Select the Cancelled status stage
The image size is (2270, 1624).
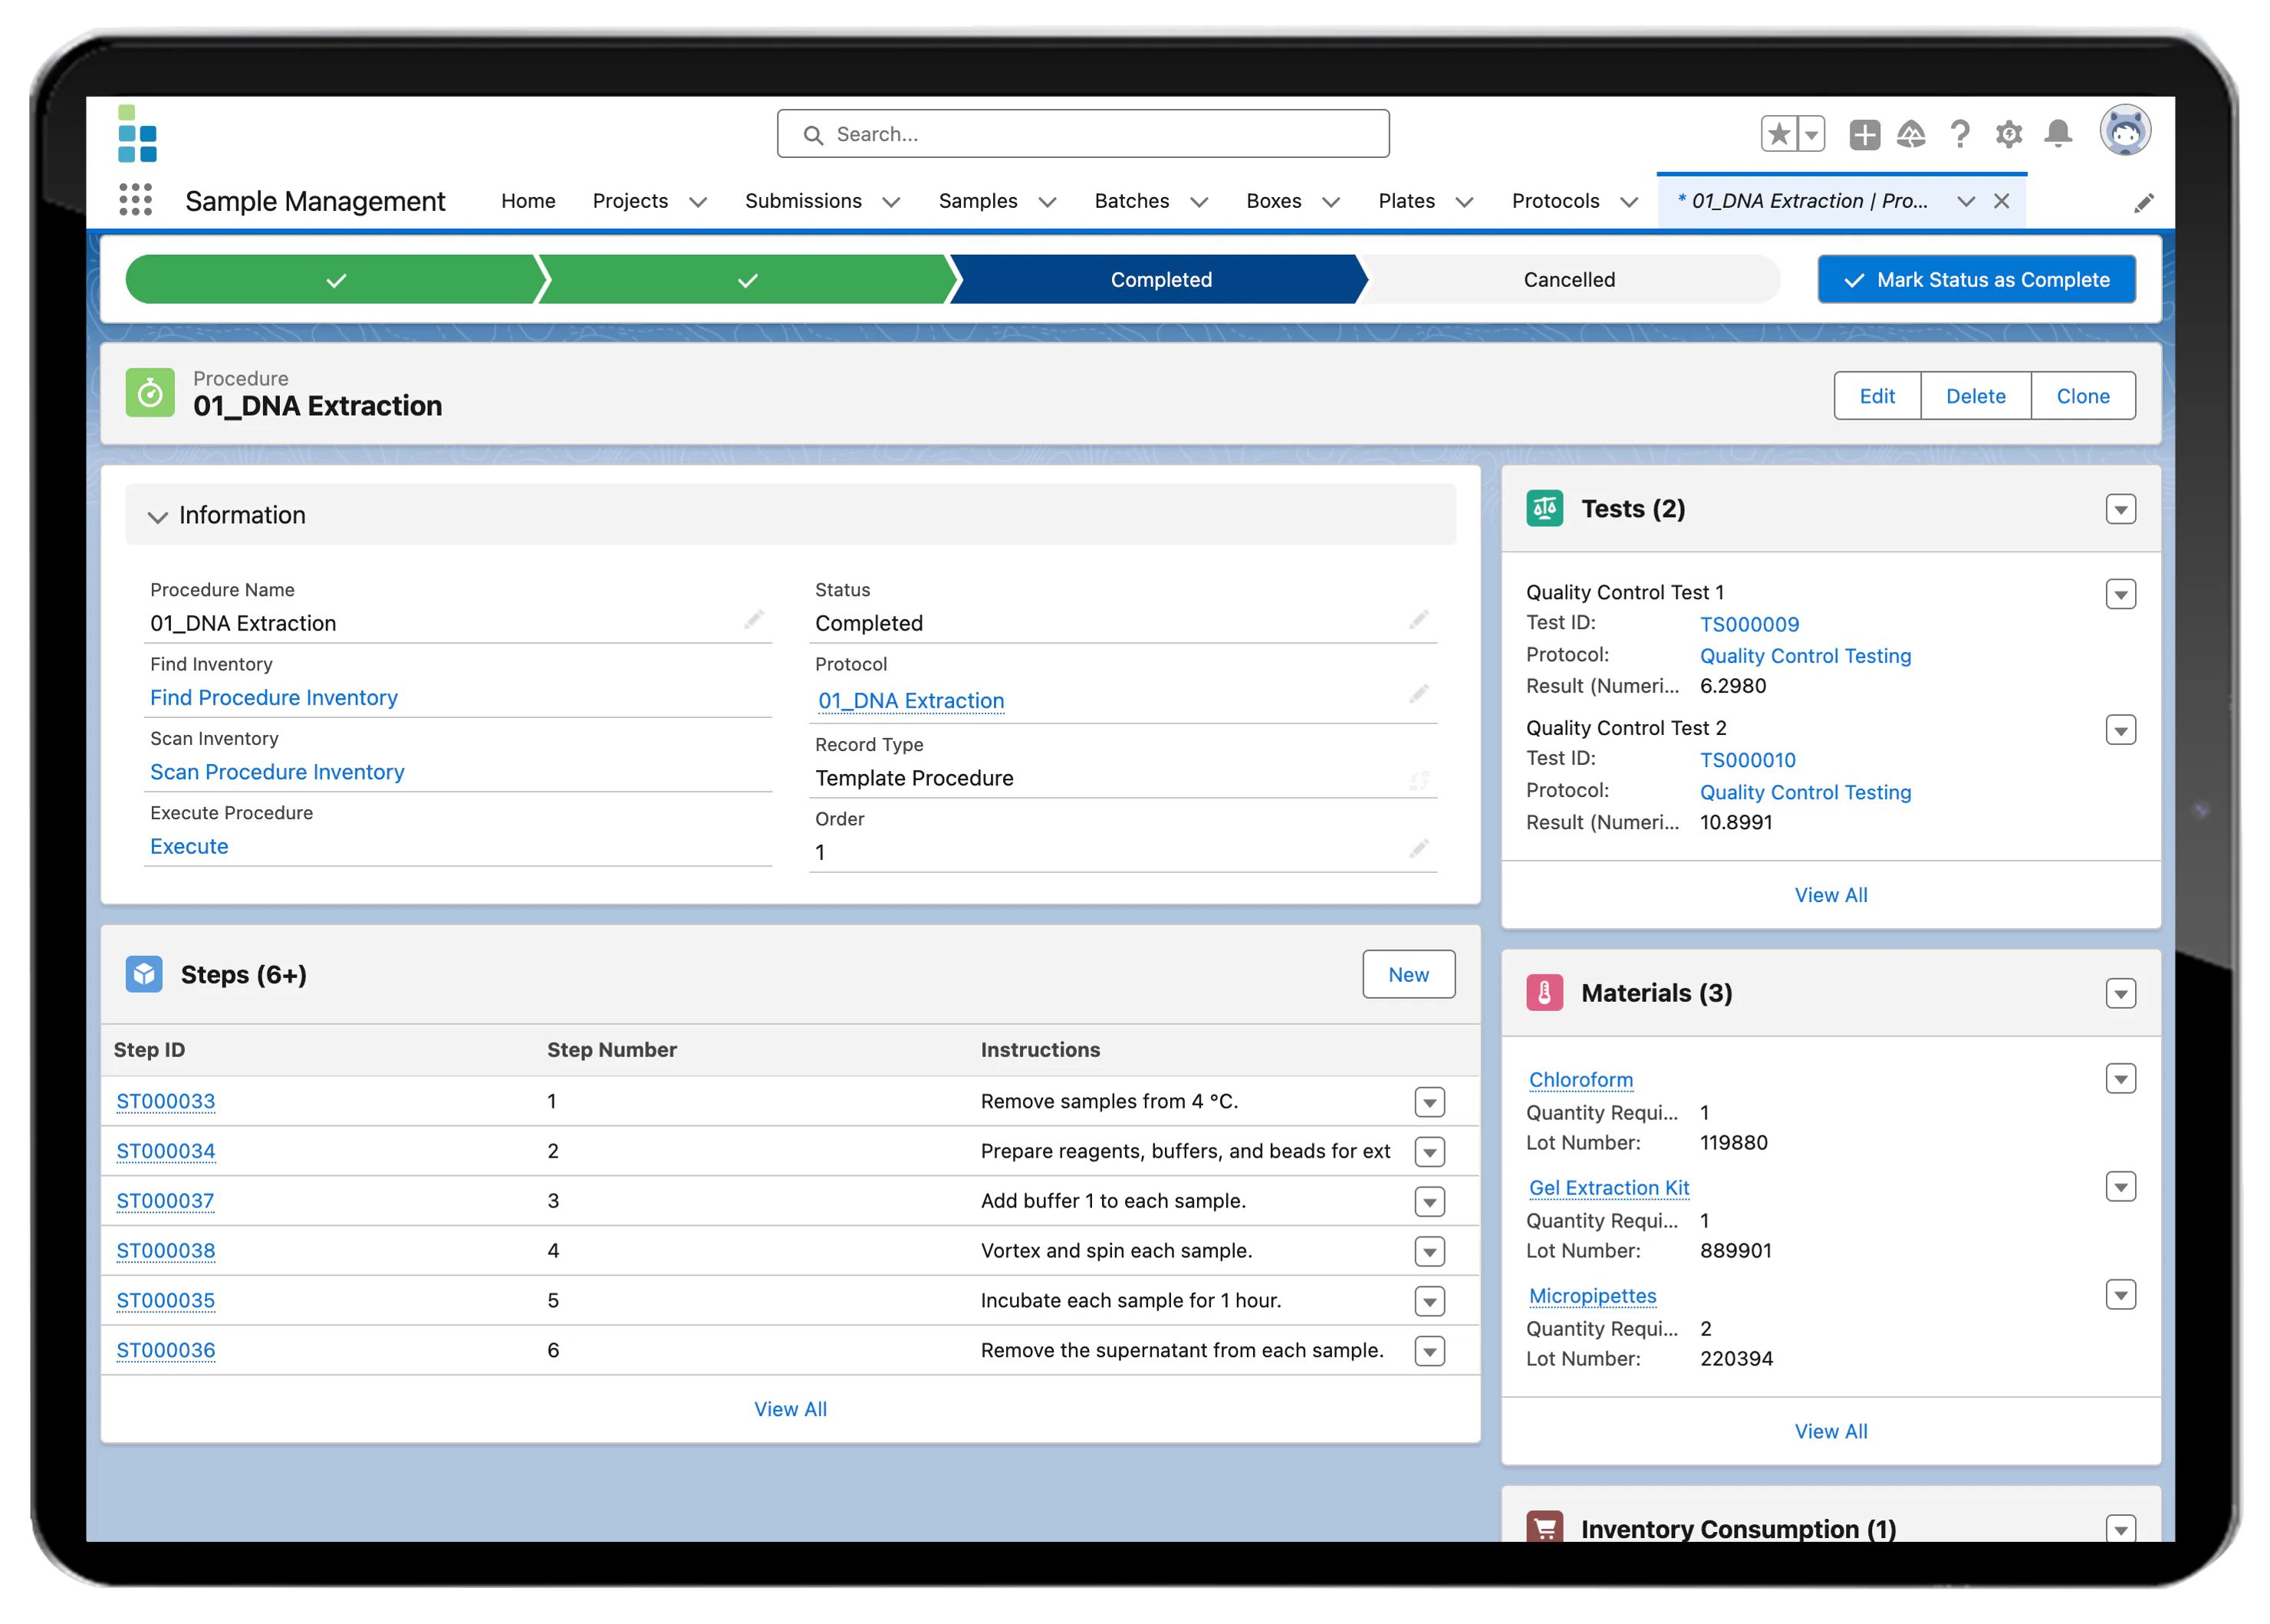click(x=1568, y=280)
